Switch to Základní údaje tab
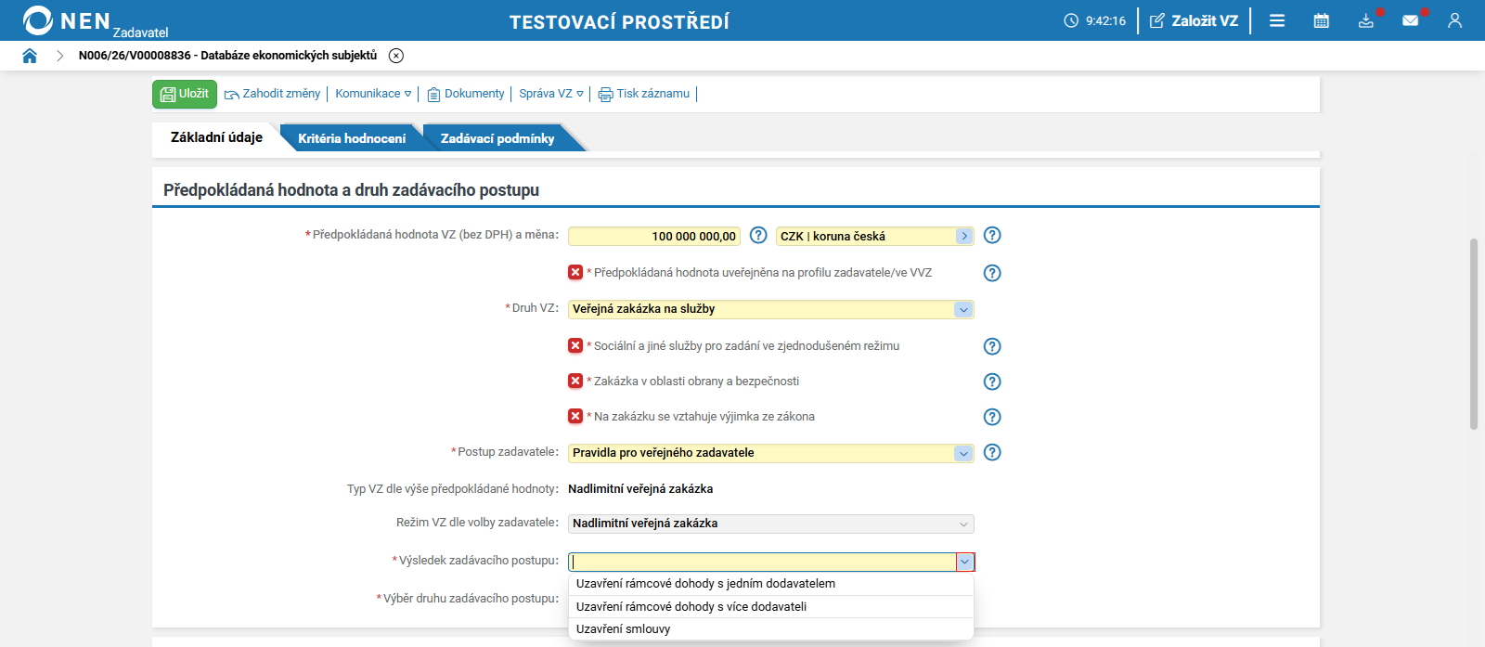The width and height of the screenshot is (1485, 647). 216,137
